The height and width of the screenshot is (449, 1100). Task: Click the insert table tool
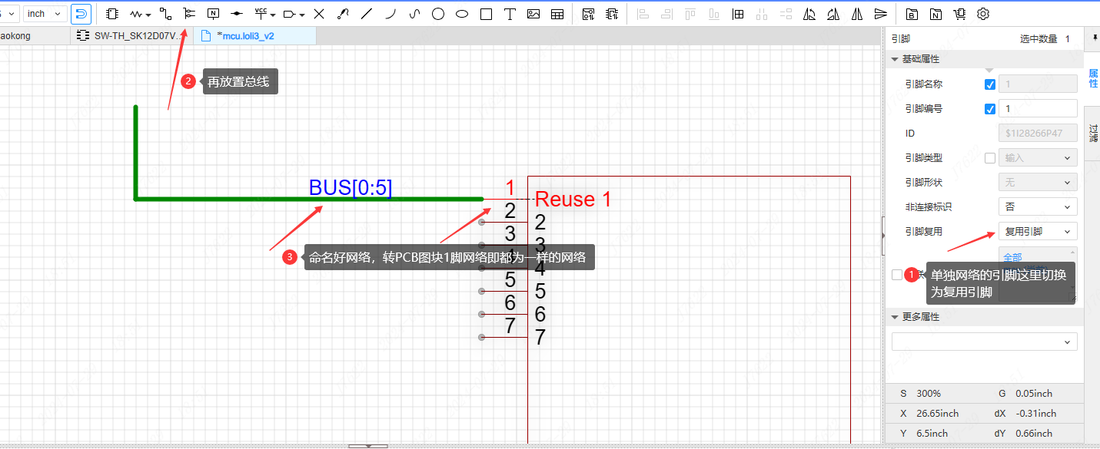[557, 14]
